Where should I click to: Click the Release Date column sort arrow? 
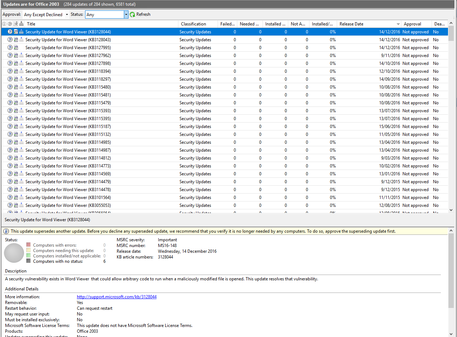(x=398, y=24)
